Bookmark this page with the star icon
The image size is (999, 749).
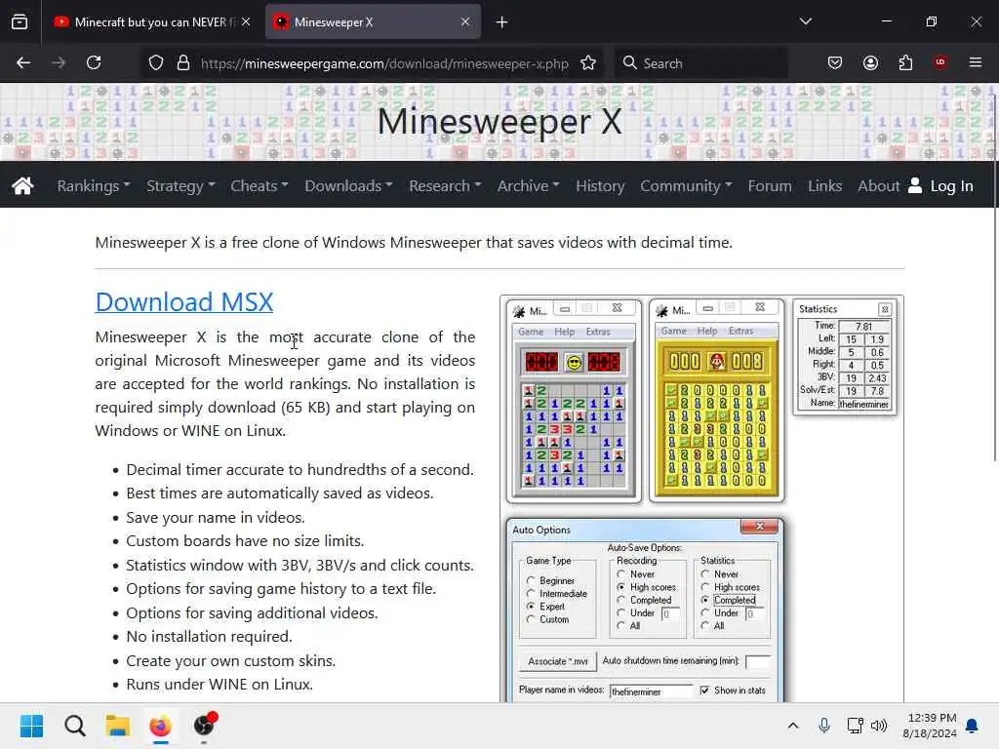point(588,63)
